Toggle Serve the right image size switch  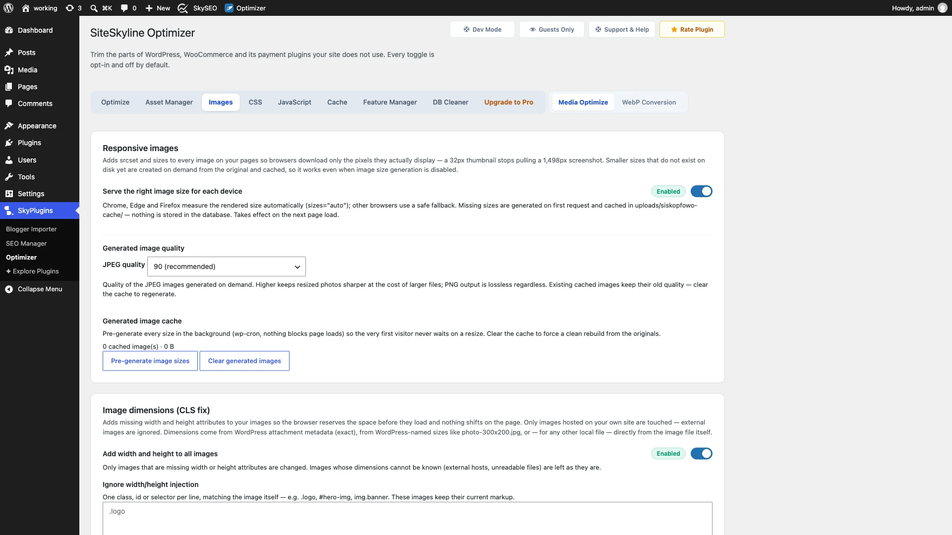(x=701, y=191)
